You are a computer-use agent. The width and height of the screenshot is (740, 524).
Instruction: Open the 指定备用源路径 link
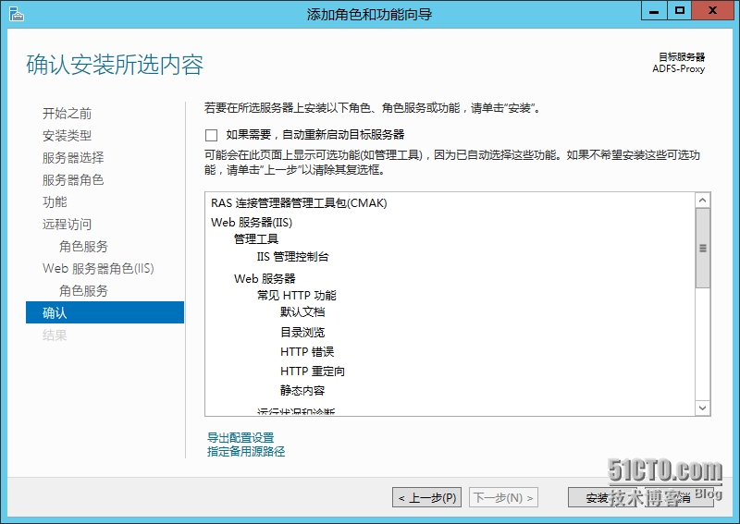tap(246, 452)
